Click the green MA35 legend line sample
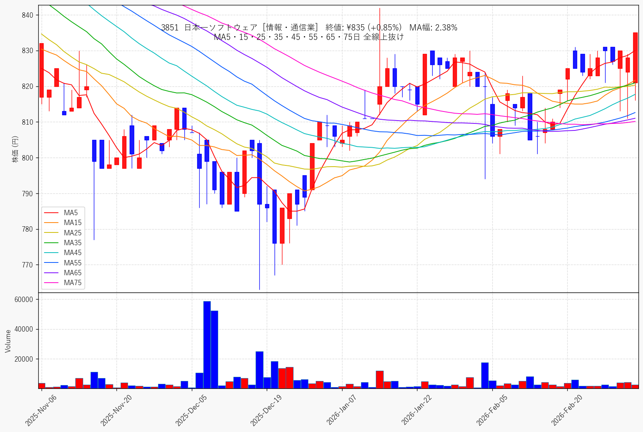Image resolution: width=643 pixels, height=432 pixels. tap(51, 243)
